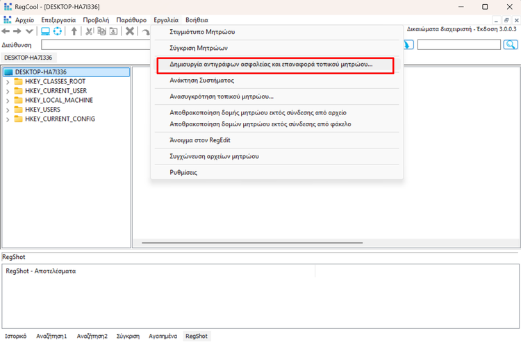Expand the HKEY_CLASSES_ROOT tree node
The width and height of the screenshot is (521, 347).
[8, 81]
